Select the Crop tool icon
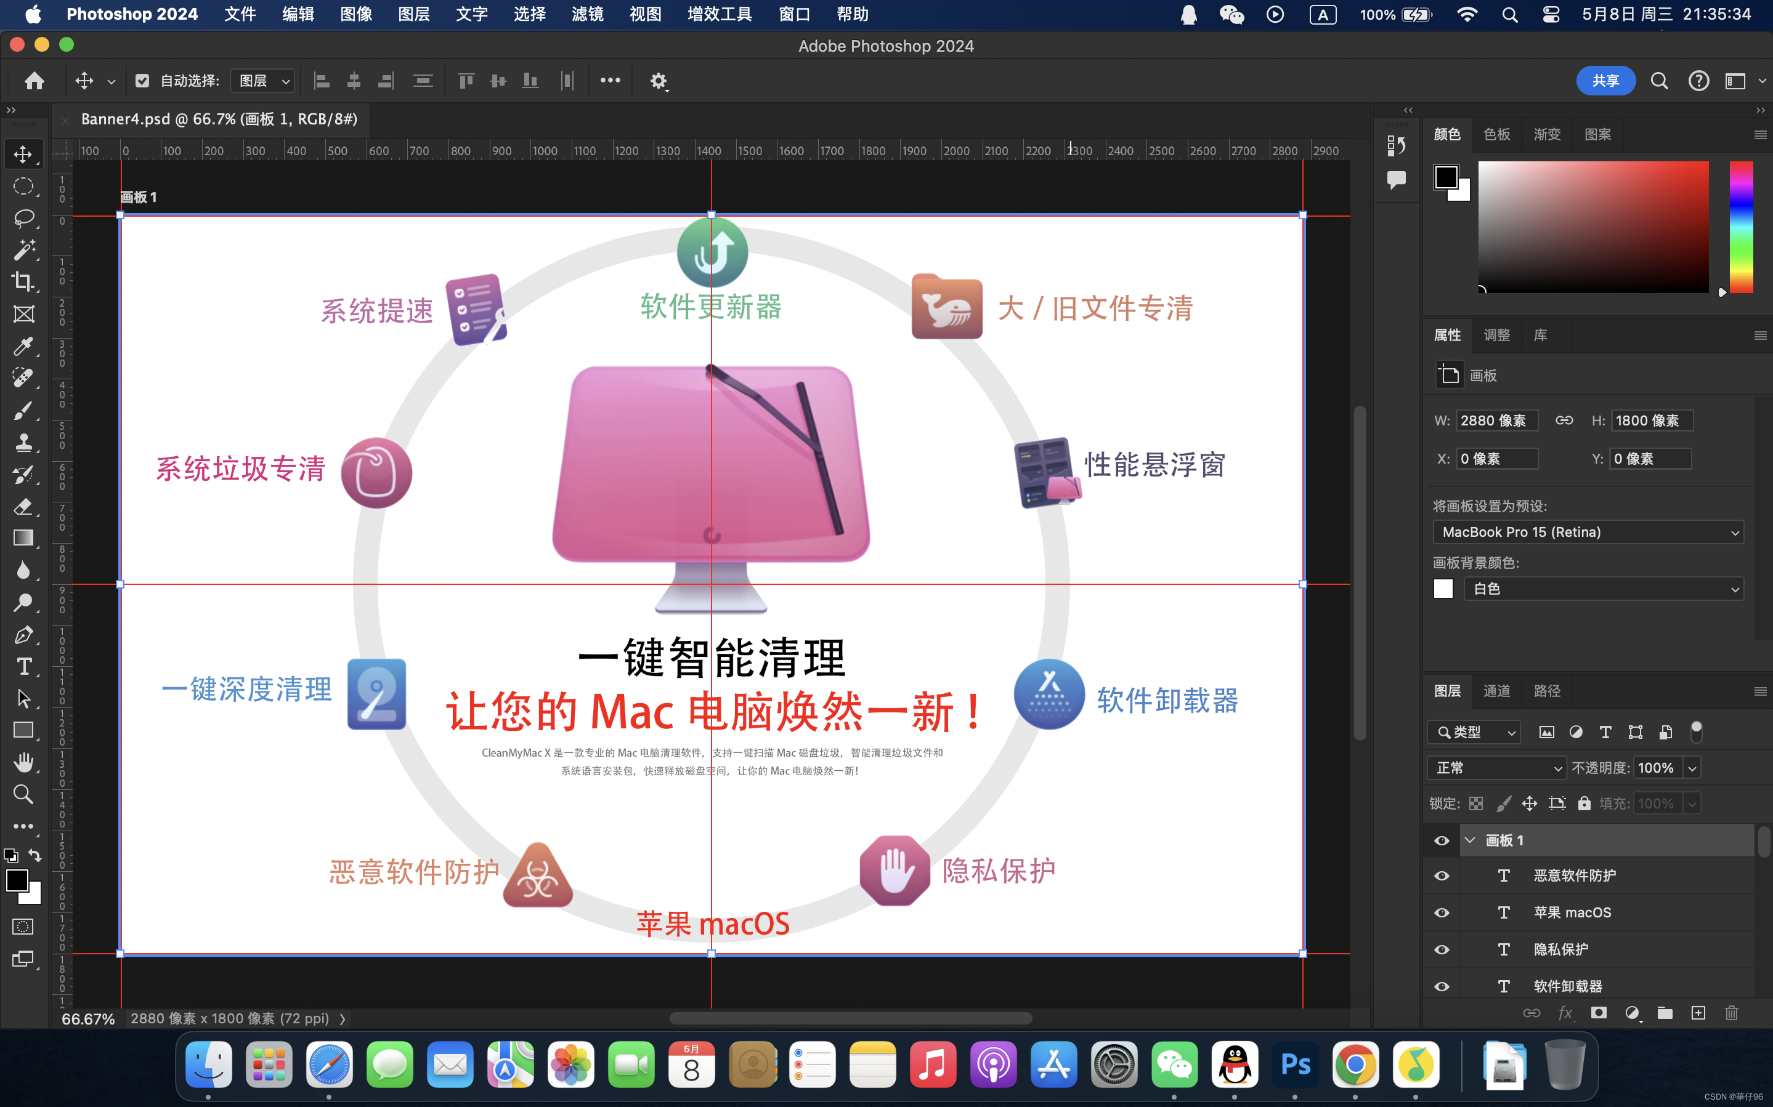This screenshot has width=1773, height=1107. [23, 283]
